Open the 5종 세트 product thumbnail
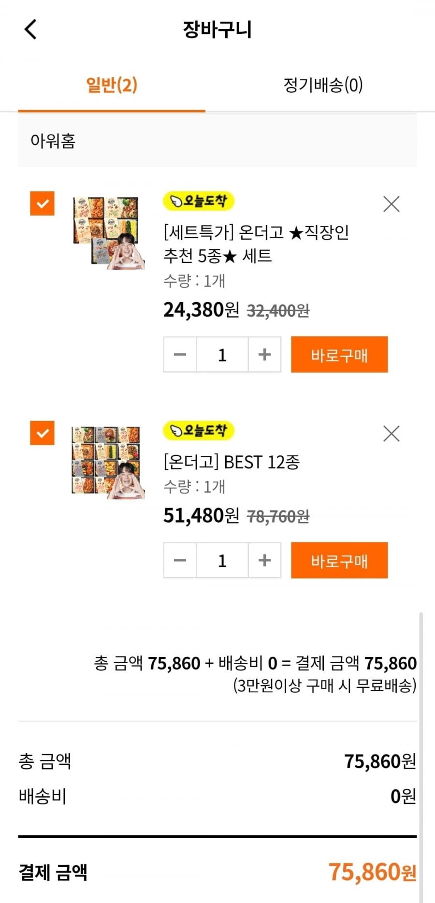The width and height of the screenshot is (435, 903). [107, 232]
